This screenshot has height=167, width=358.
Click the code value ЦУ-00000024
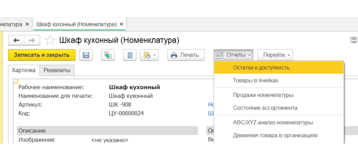point(127,113)
